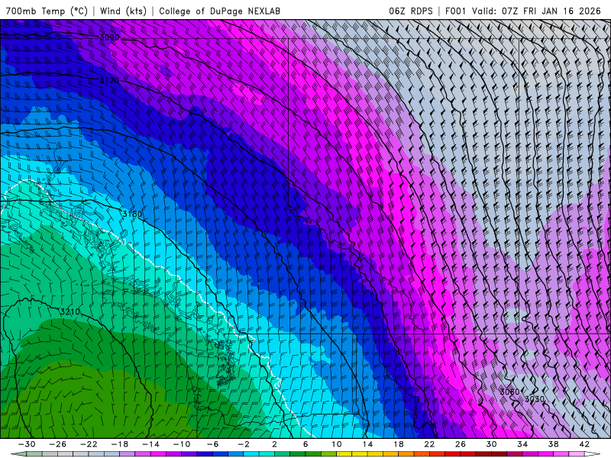
Task: Click the red swatch below 26 in the colorbar
Action: [x=467, y=454]
